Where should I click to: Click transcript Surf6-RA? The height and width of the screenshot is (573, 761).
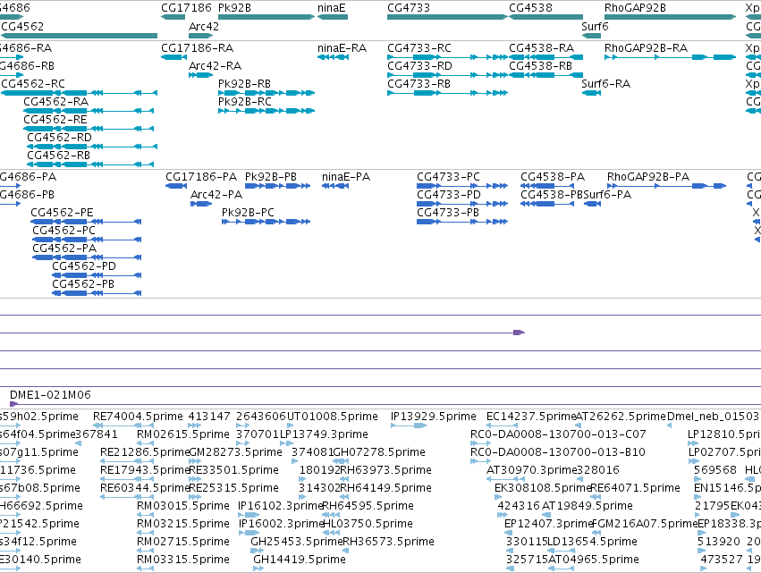pos(606,84)
